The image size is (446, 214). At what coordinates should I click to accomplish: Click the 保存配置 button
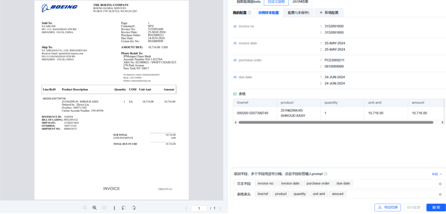pos(414,207)
